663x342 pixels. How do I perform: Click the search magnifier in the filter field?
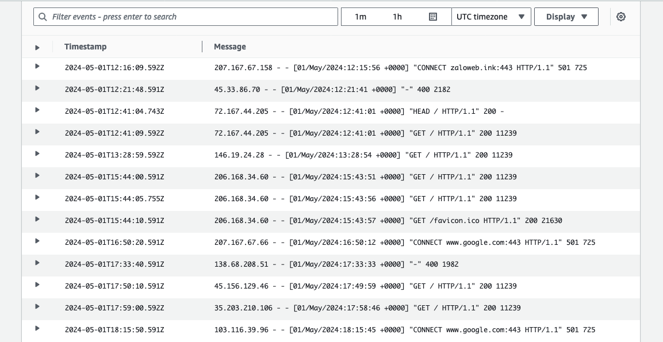pos(43,17)
